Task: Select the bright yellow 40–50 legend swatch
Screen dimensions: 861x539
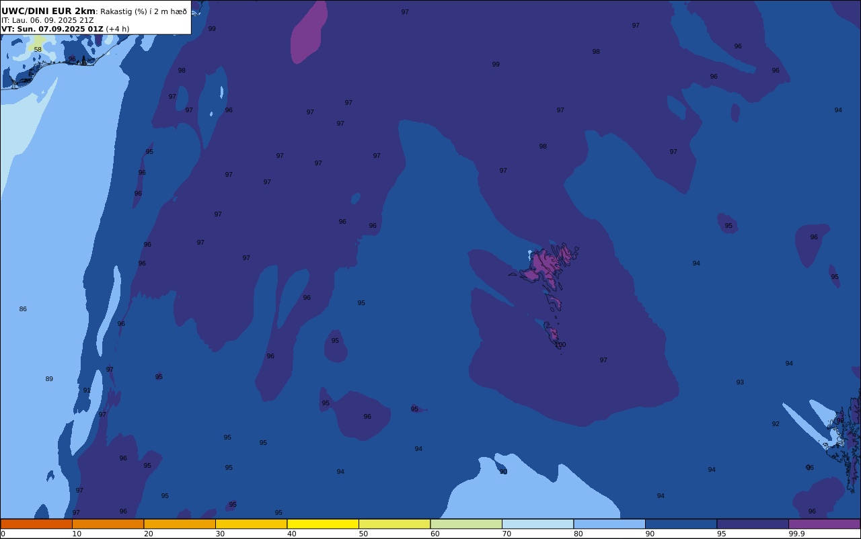Action: coord(323,524)
